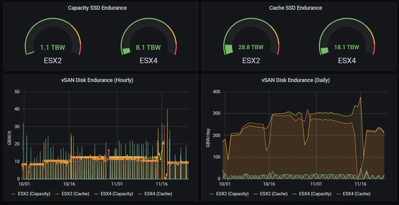Click the 18.1 TBW gauge value
The height and width of the screenshot is (205, 399).
tap(347, 47)
